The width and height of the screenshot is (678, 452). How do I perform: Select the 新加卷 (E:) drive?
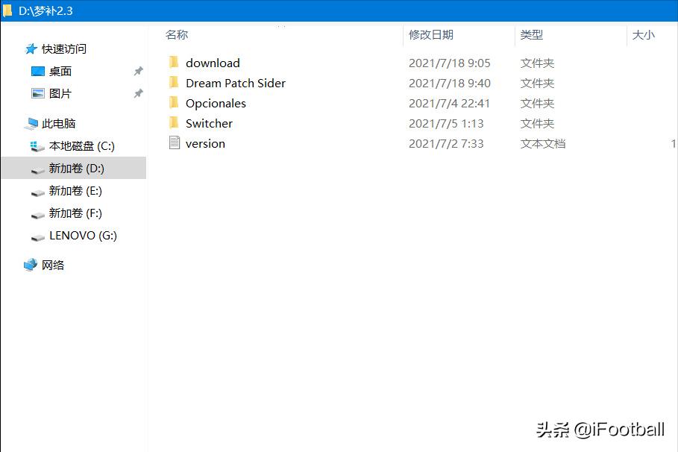coord(75,191)
